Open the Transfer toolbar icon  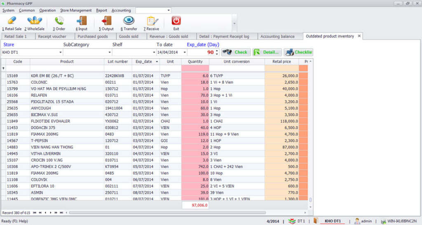pyautogui.click(x=129, y=21)
